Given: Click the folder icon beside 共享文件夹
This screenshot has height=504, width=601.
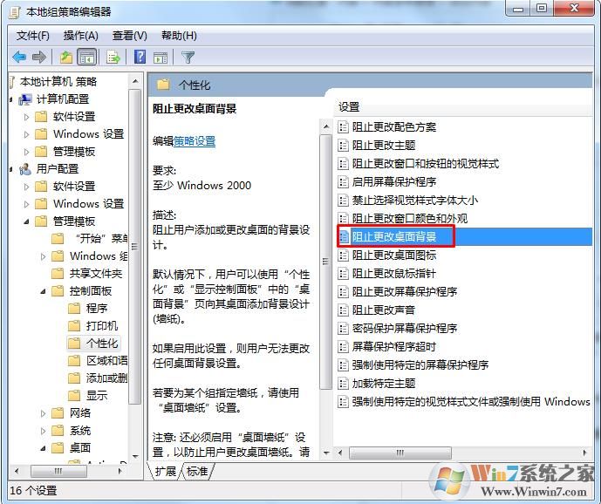Looking at the screenshot, I should [x=58, y=273].
